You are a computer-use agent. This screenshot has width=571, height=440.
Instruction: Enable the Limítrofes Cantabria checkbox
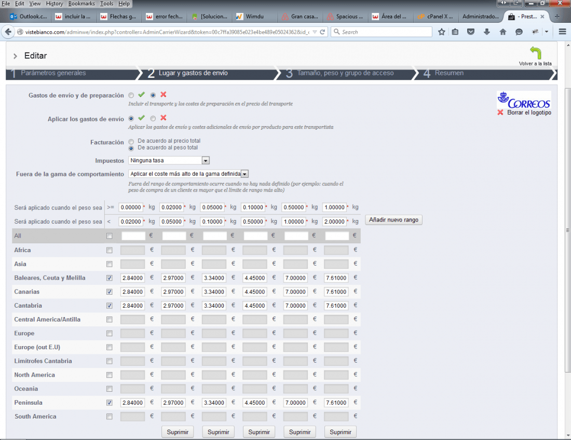click(109, 361)
